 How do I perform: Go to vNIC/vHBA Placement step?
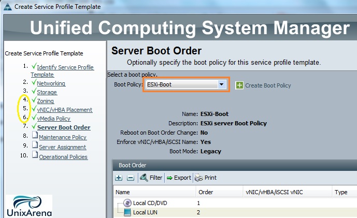(x=65, y=110)
